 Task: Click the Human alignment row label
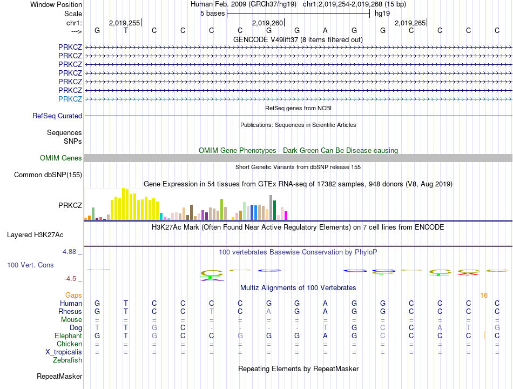click(x=71, y=304)
